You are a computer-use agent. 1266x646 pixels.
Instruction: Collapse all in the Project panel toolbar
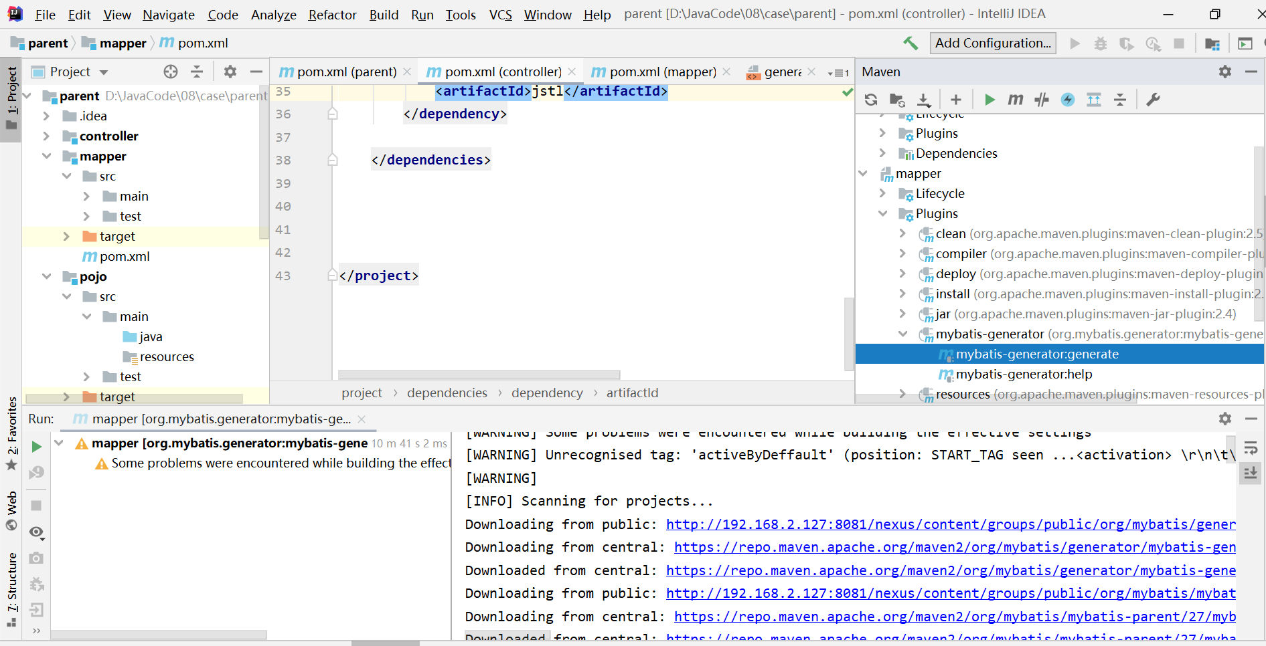pos(197,72)
